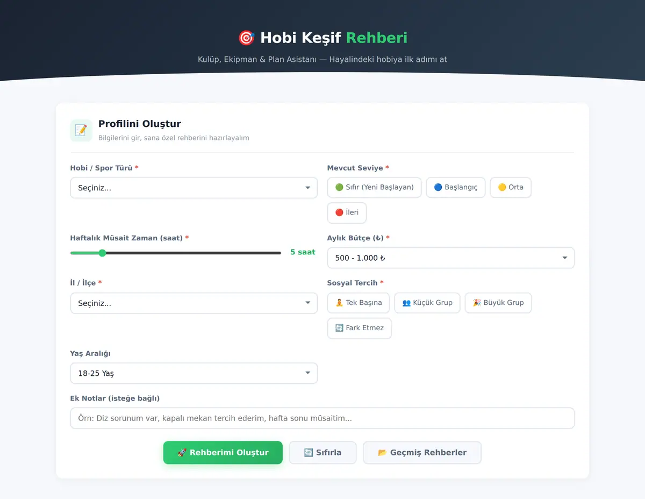Open the Hobi / Spor Türü dropdown
The image size is (645, 499).
coord(194,188)
